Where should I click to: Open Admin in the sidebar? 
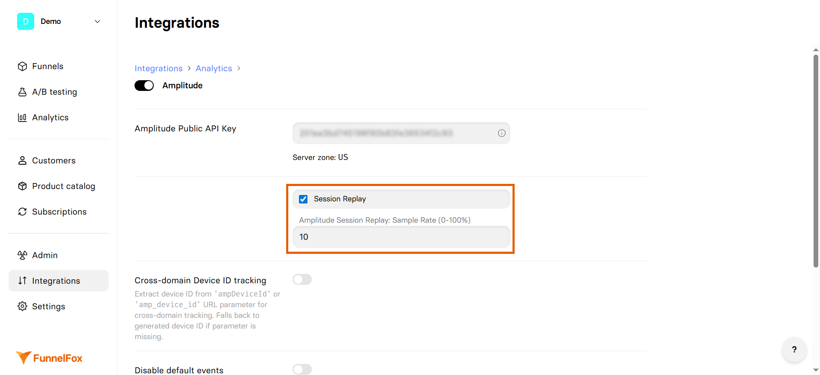pyautogui.click(x=59, y=255)
